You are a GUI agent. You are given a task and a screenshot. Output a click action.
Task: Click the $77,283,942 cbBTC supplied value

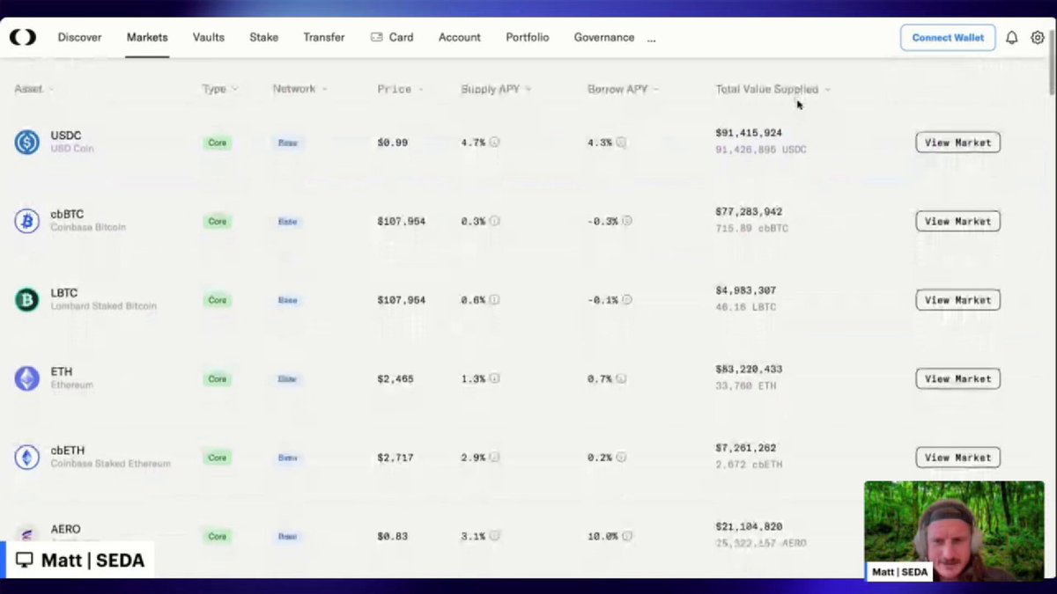pyautogui.click(x=749, y=211)
